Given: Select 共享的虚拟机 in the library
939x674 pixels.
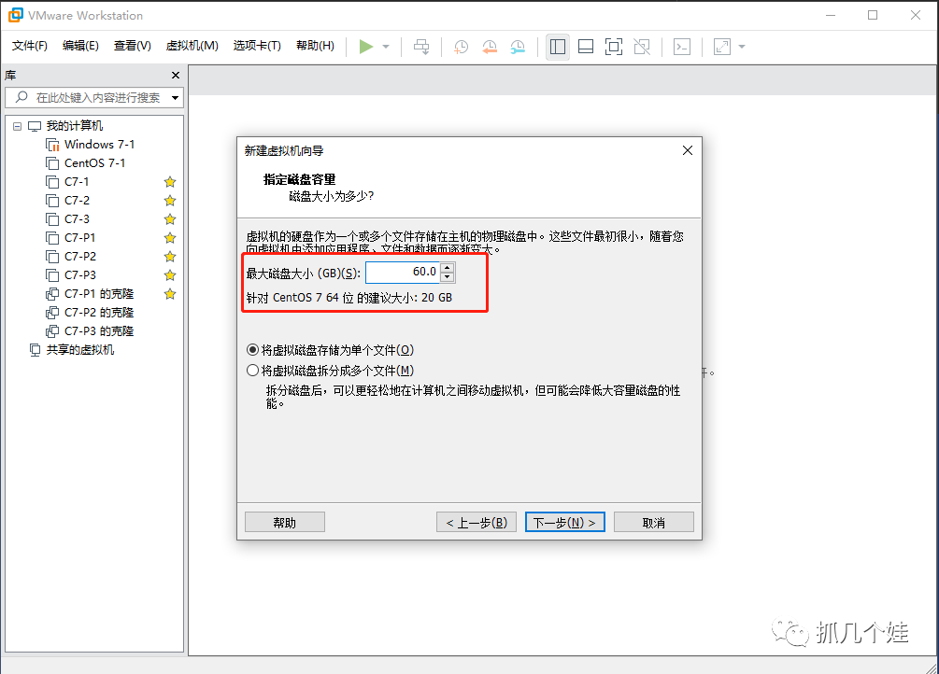Looking at the screenshot, I should (x=80, y=350).
